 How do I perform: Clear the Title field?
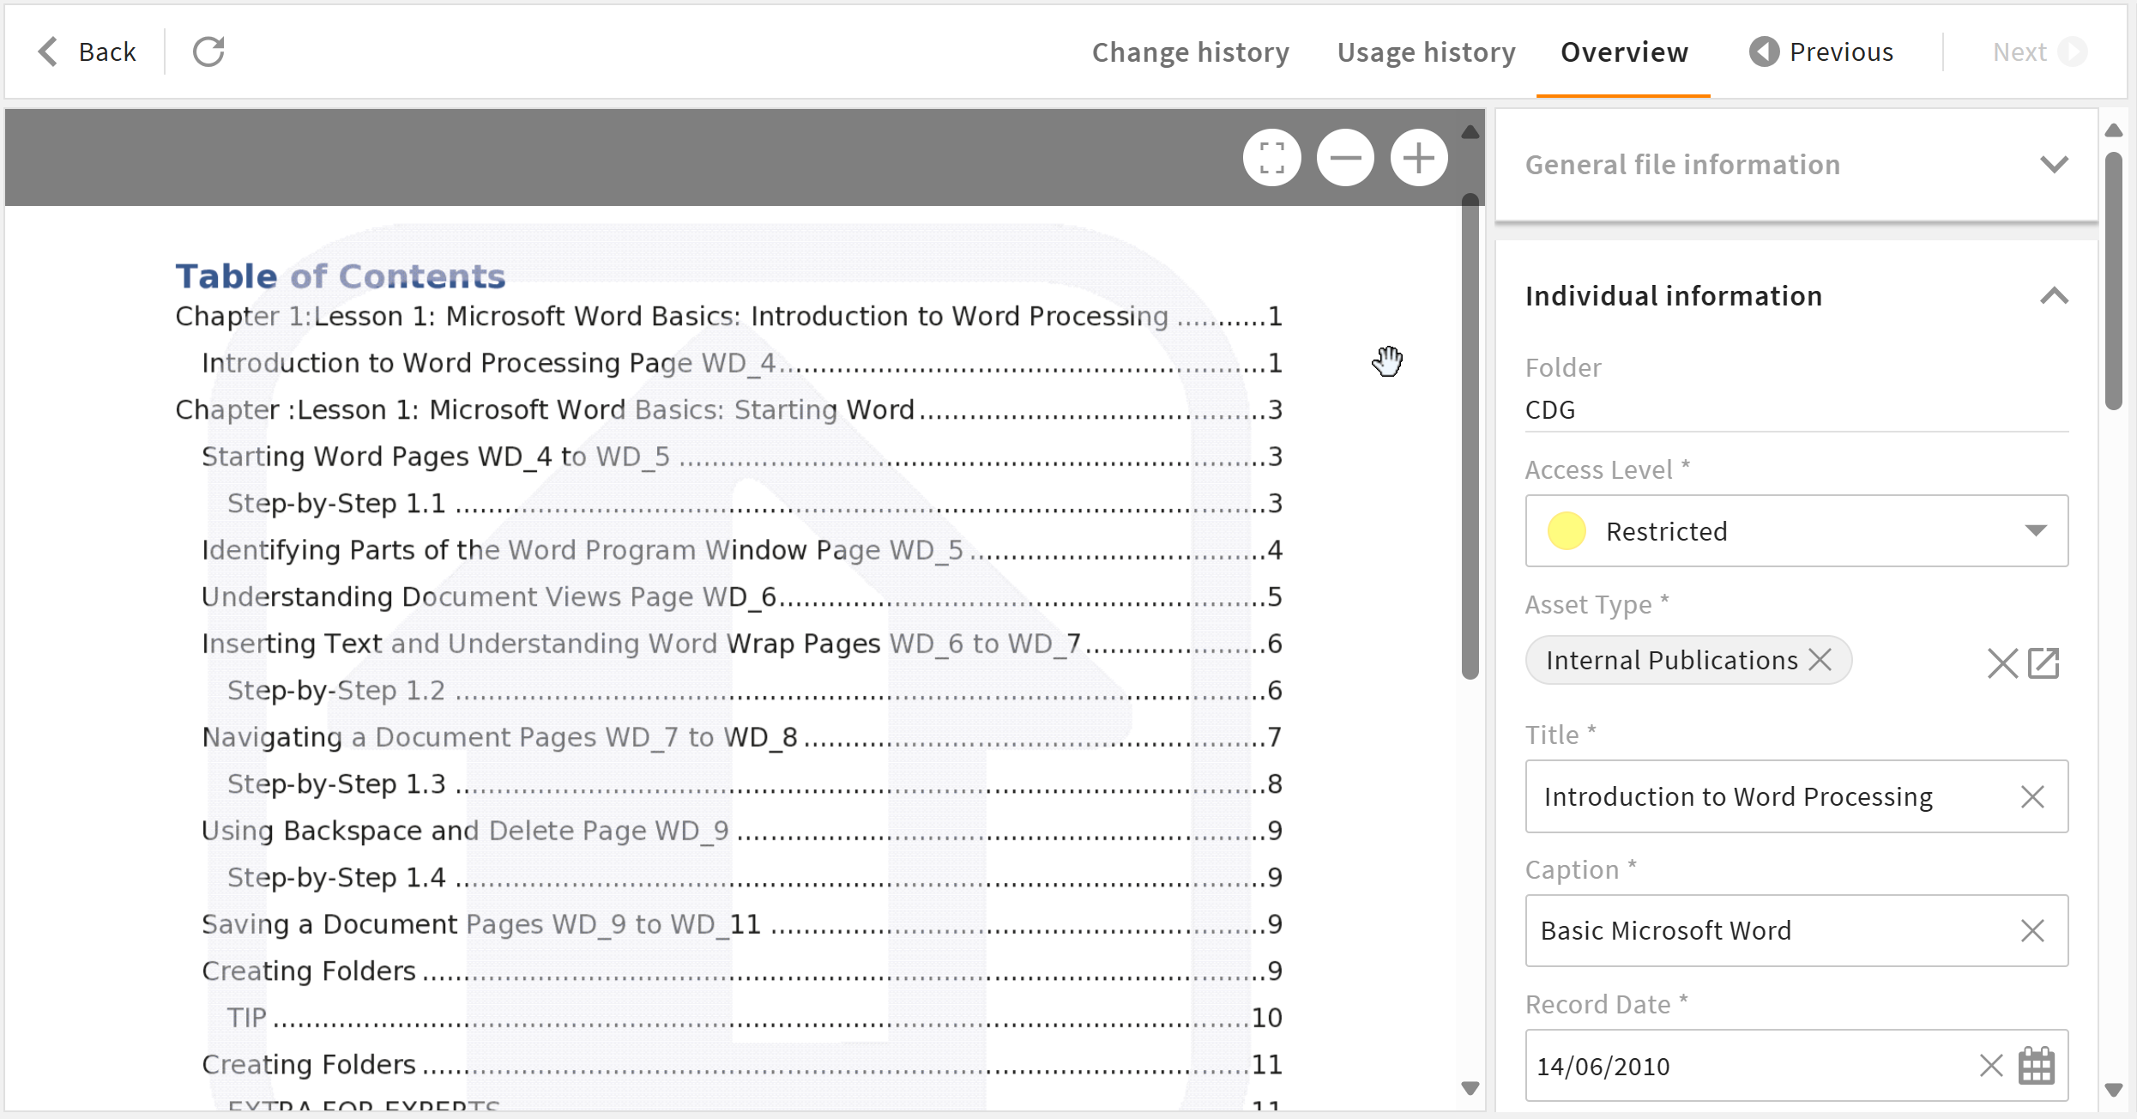[2031, 796]
